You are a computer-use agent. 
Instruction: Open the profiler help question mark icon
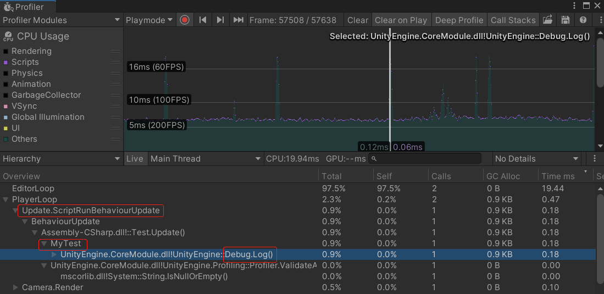(x=583, y=20)
